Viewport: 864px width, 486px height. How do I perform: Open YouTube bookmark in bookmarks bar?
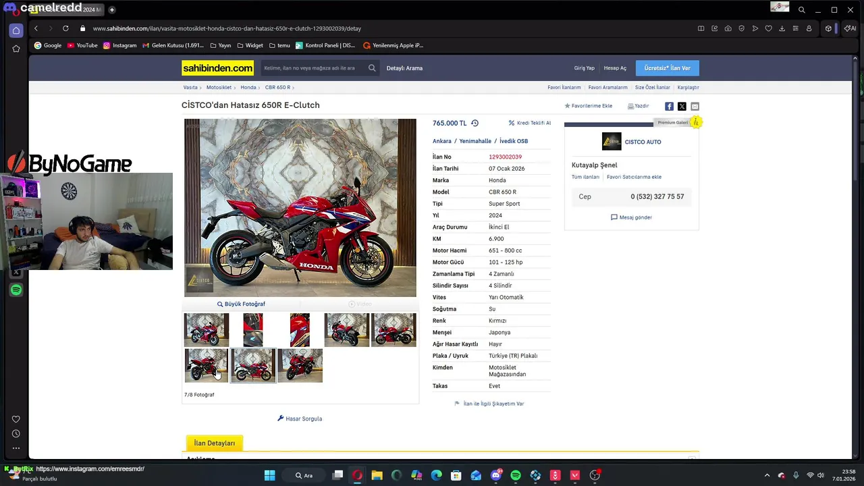click(x=82, y=45)
